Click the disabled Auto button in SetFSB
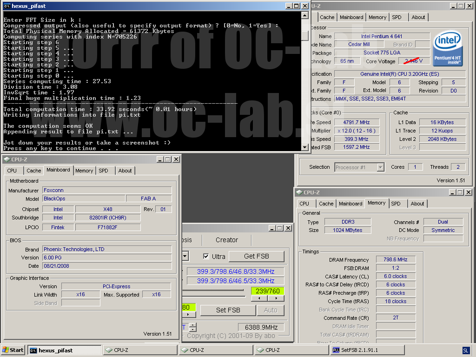This screenshot has height=357, width=476. [x=271, y=310]
